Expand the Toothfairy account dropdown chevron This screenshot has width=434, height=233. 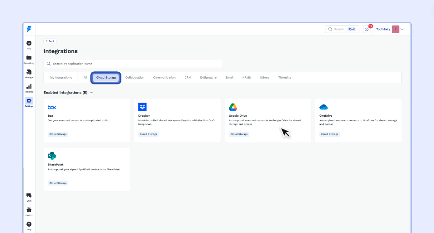click(x=402, y=30)
